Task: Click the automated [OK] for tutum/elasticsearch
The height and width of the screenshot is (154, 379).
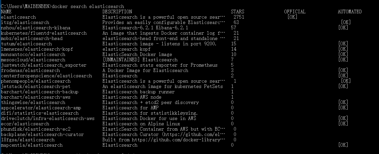Action: 343,44
